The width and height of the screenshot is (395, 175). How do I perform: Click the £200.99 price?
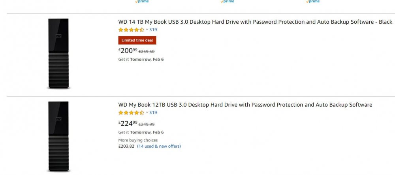(128, 51)
